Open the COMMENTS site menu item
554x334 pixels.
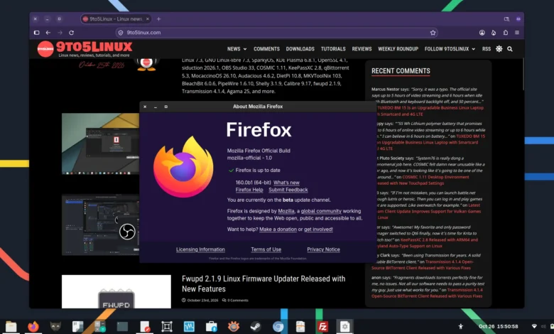pyautogui.click(x=266, y=49)
